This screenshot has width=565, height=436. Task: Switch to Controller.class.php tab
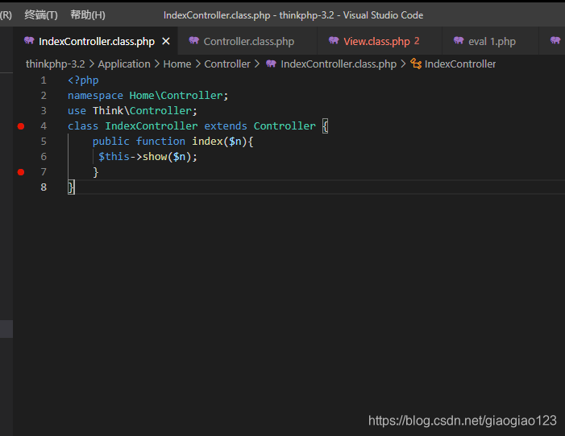pyautogui.click(x=248, y=41)
